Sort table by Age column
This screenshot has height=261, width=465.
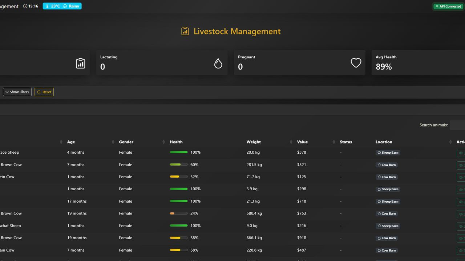pos(71,142)
